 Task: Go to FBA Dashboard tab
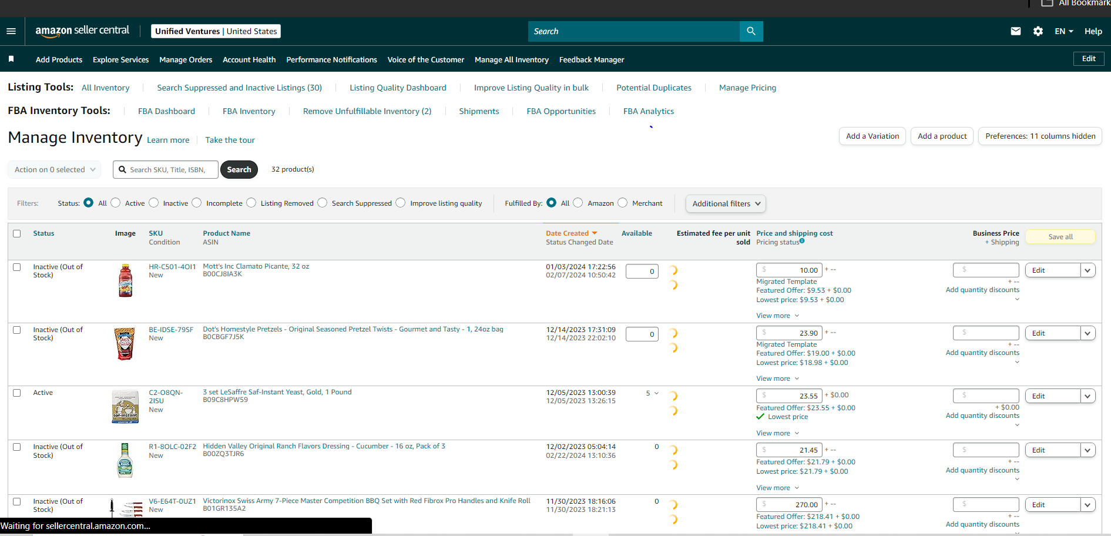(166, 111)
